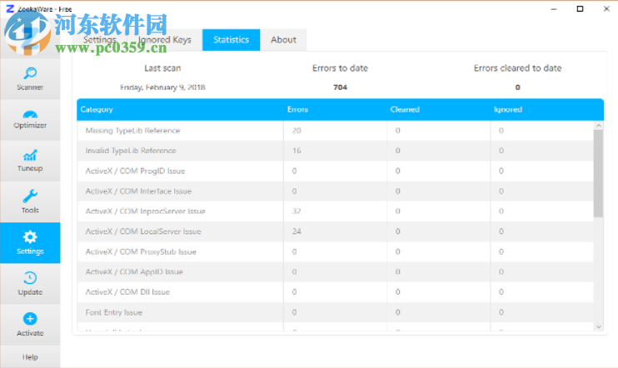Click the Cleaned column header

(x=405, y=110)
